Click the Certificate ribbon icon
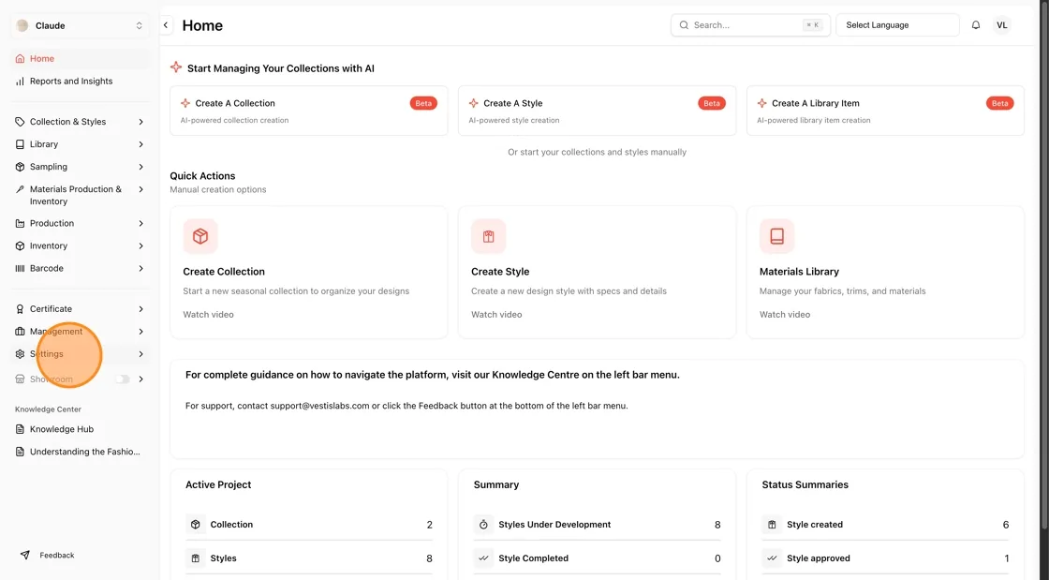Screen dimensions: 1049x580 coord(20,309)
